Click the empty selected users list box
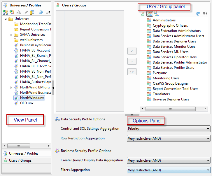Viewport: 212px width, 176px height. pos(90,61)
